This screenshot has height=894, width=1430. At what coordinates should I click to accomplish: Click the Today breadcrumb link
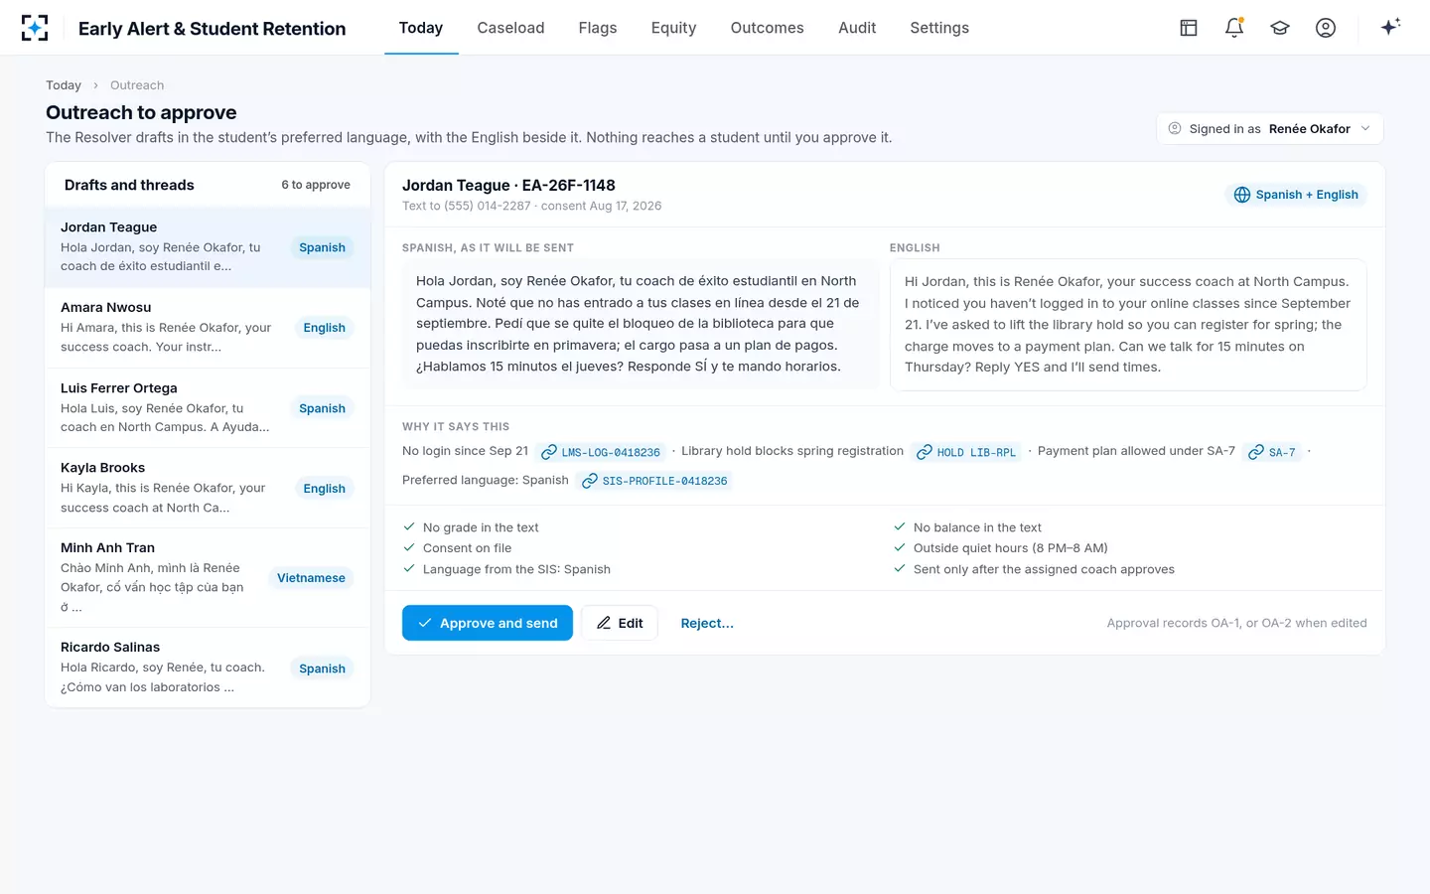[64, 85]
